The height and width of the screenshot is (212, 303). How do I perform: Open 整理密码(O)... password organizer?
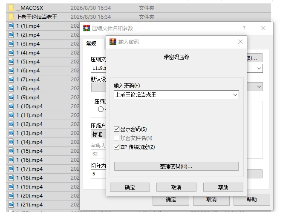176,166
